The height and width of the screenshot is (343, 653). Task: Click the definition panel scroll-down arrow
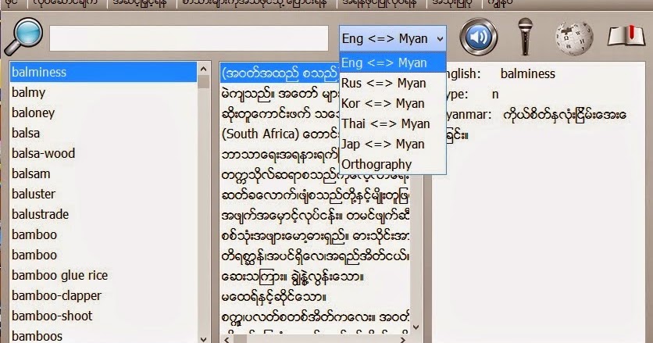416,327
